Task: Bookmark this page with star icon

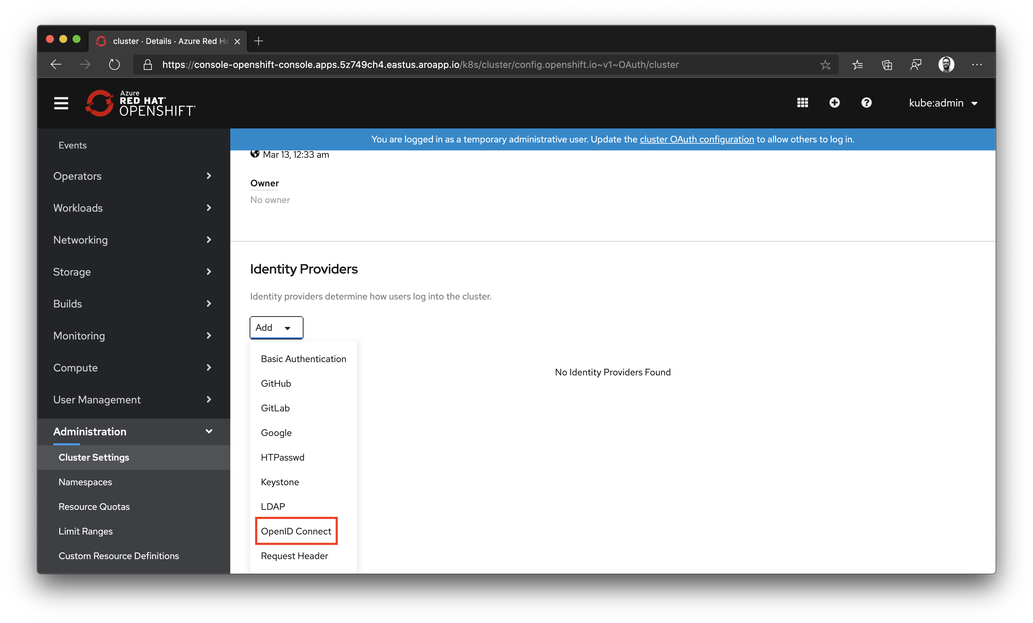Action: pyautogui.click(x=825, y=65)
